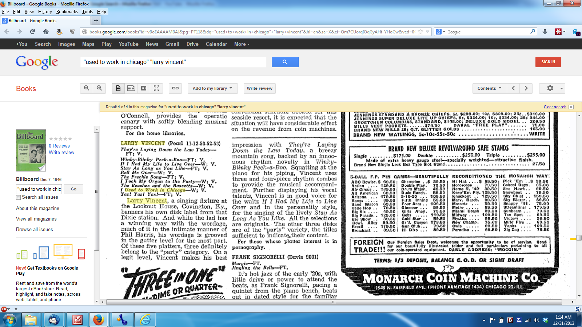
Task: Click the Write review button
Action: 259,88
